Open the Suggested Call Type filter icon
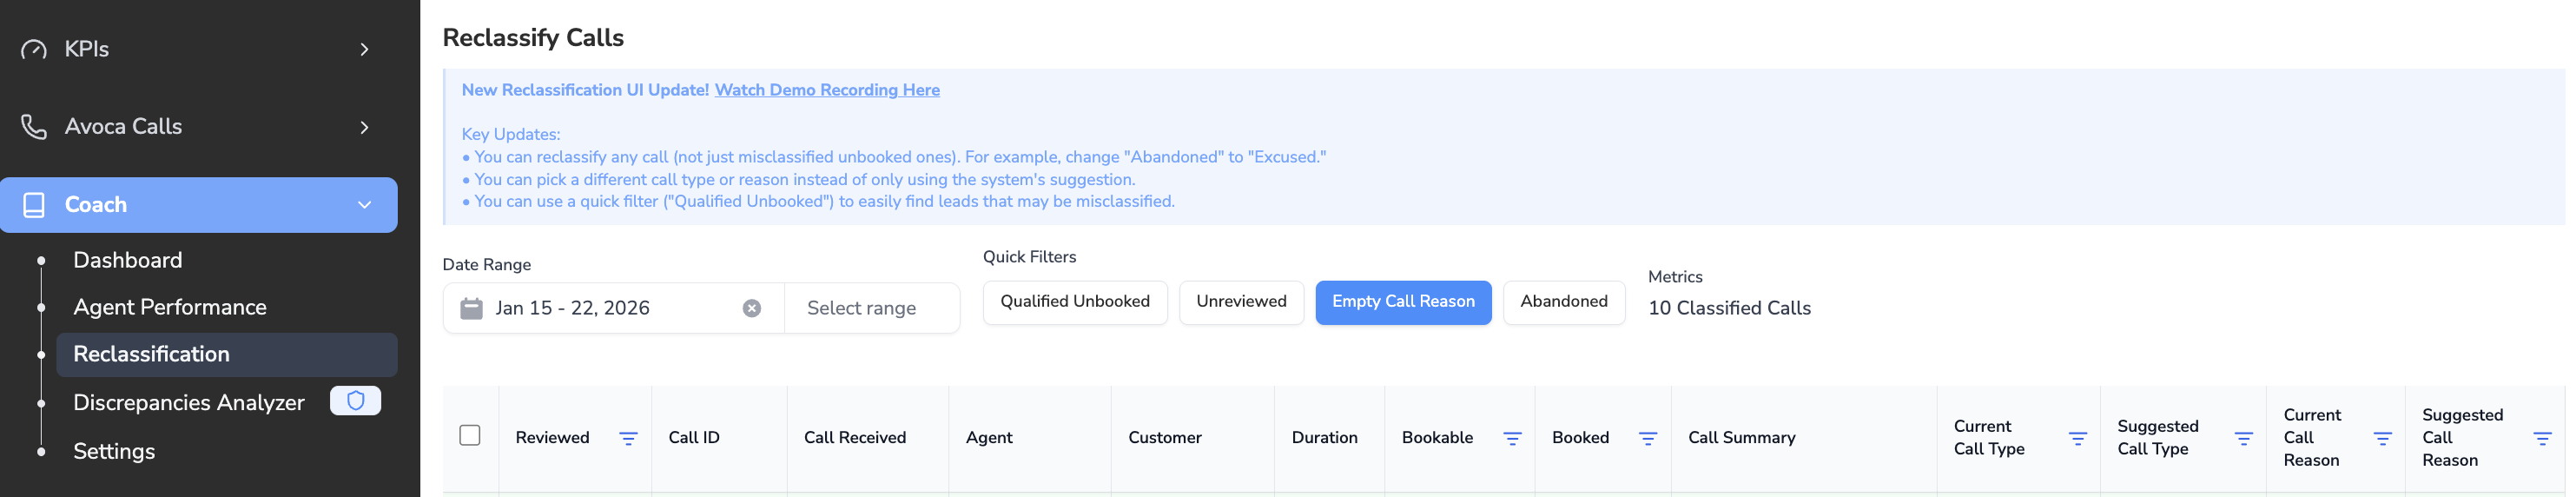2576x497 pixels. (x=2243, y=439)
